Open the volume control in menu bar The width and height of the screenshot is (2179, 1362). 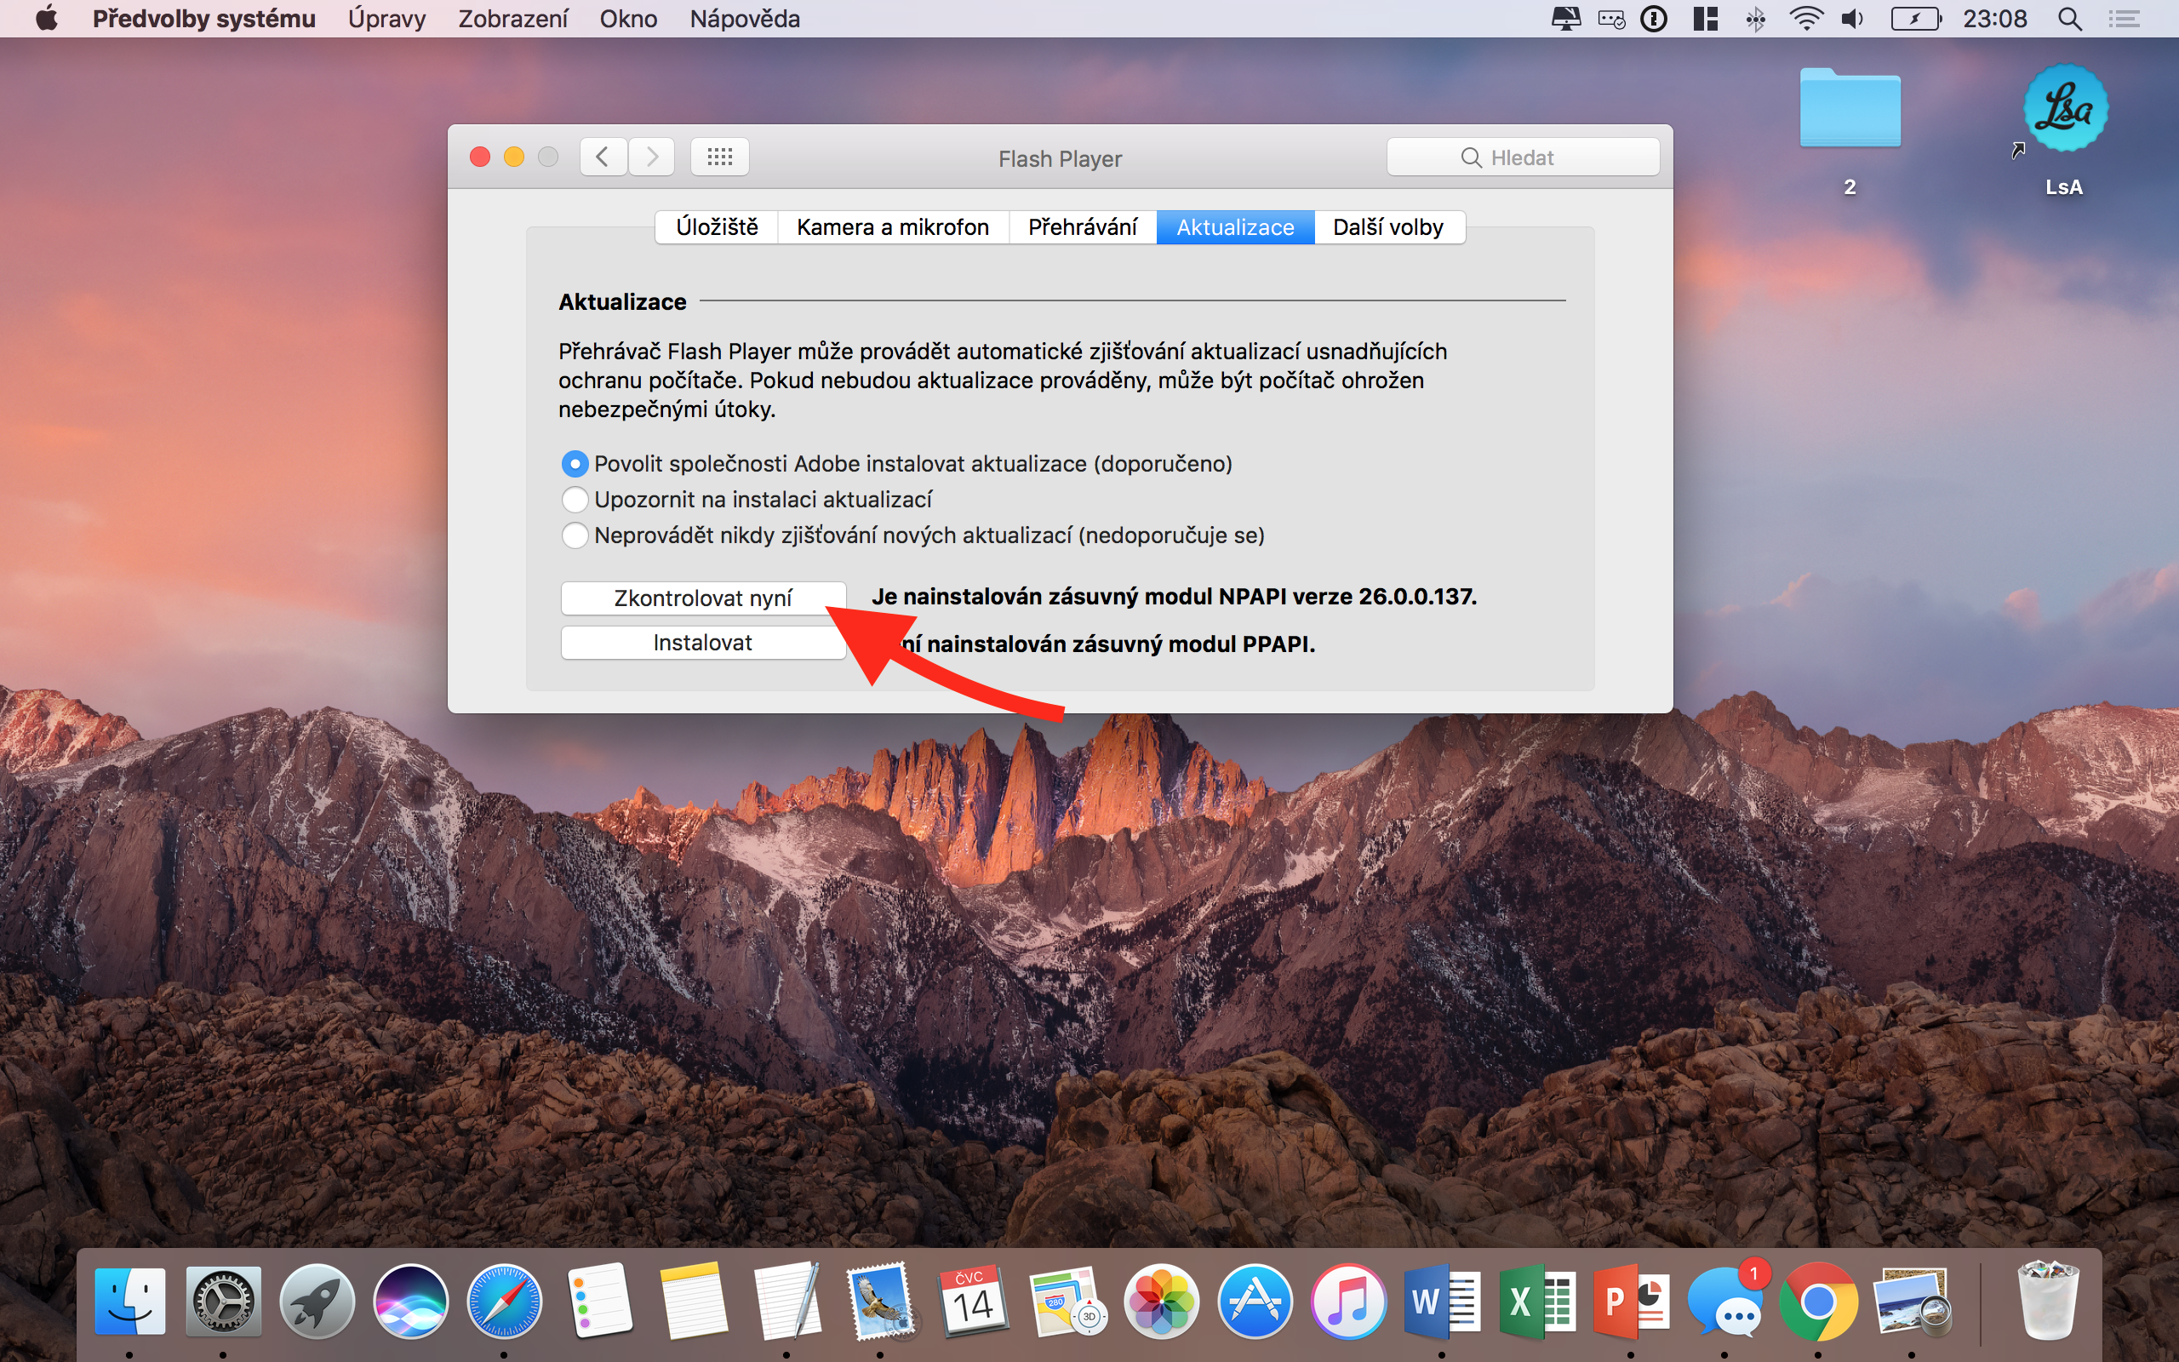click(1852, 19)
